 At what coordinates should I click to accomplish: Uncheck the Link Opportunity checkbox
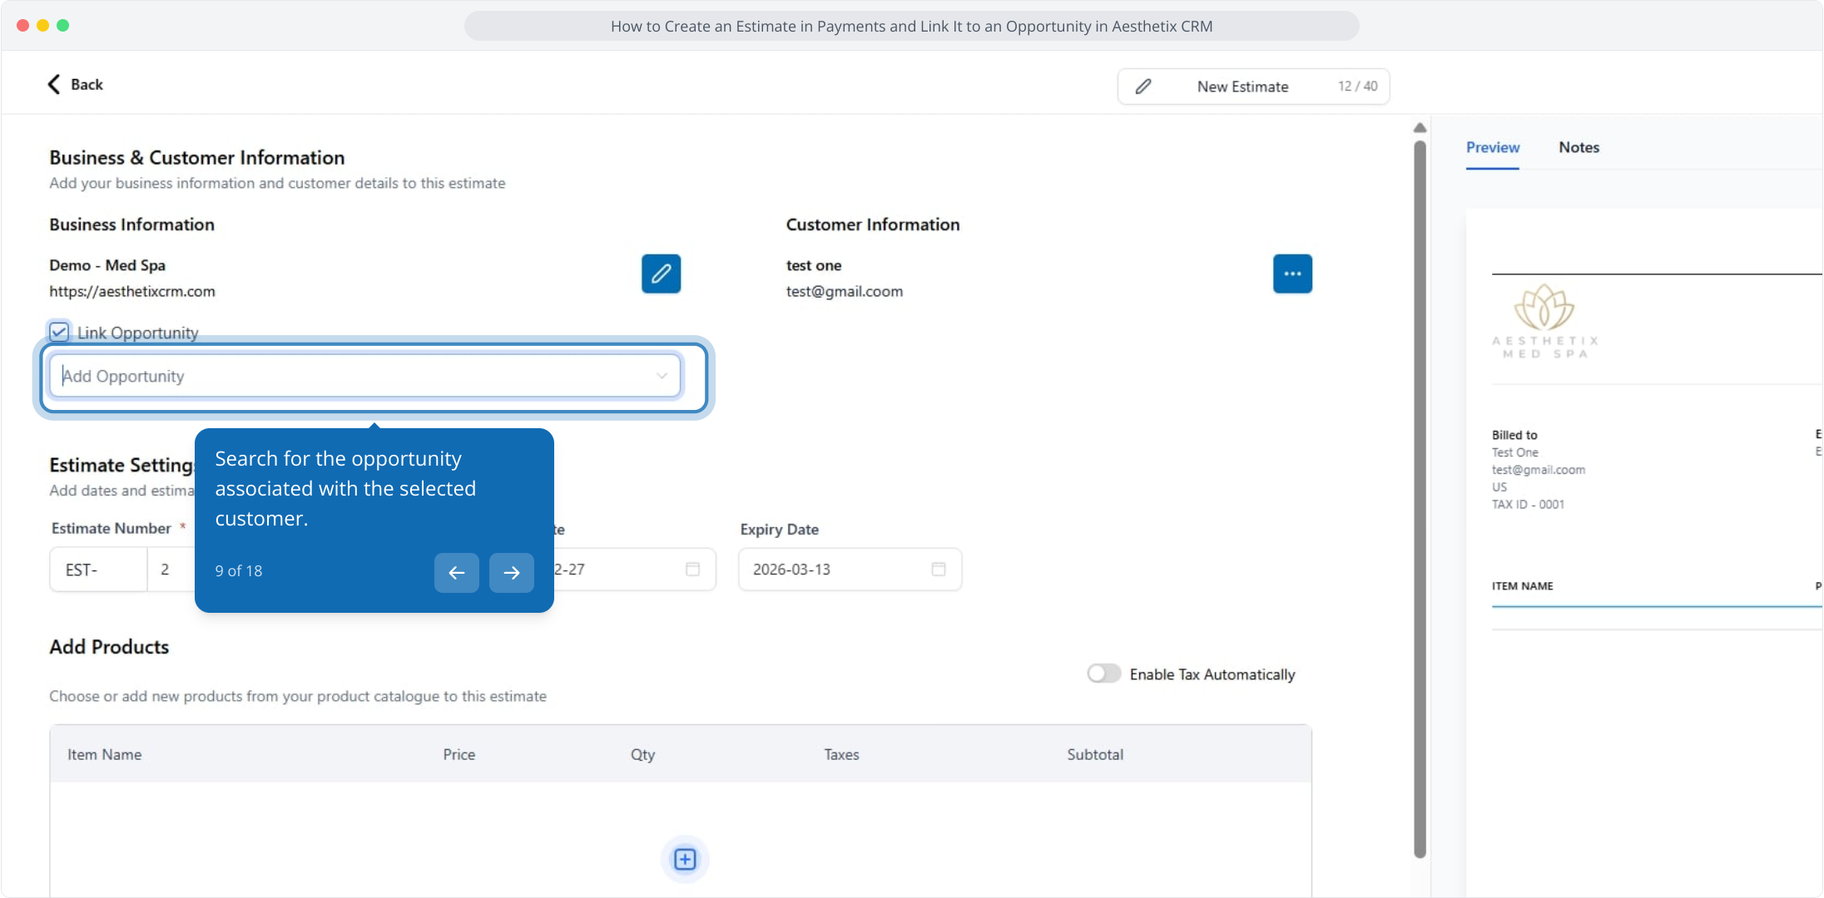click(x=59, y=333)
